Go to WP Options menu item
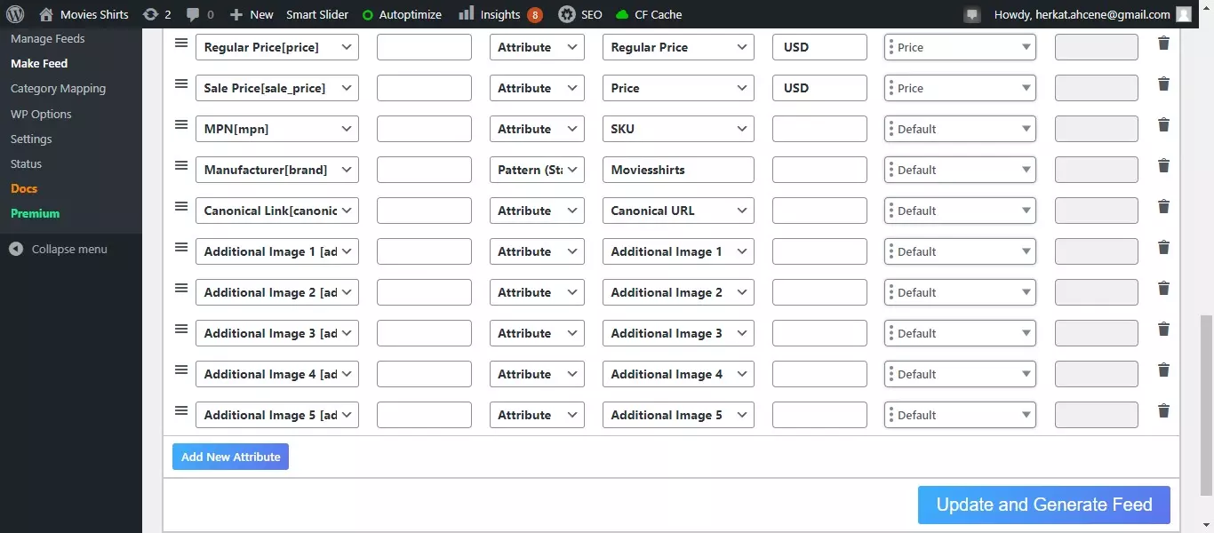This screenshot has width=1214, height=533. tap(41, 114)
